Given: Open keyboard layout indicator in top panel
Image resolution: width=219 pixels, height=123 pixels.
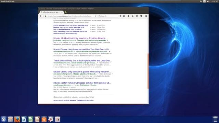Looking at the screenshot, I should coord(204,1).
